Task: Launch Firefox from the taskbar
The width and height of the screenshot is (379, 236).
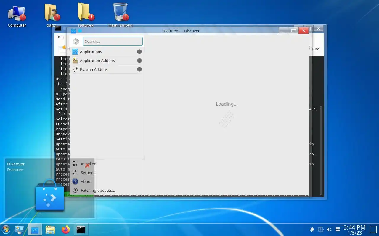Action: (66, 230)
